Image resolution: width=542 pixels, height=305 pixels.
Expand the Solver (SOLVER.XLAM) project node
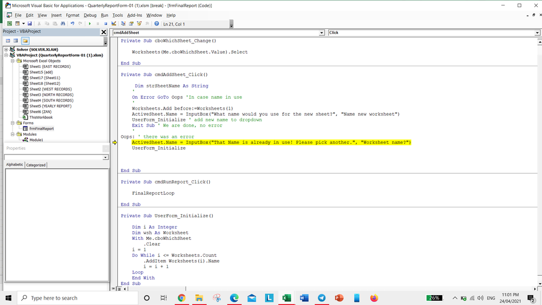click(6, 49)
